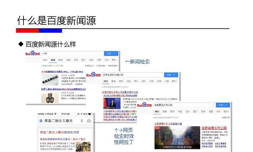Open the second 小米 news thumbnail image
This screenshot has height=152, width=253.
50,98
